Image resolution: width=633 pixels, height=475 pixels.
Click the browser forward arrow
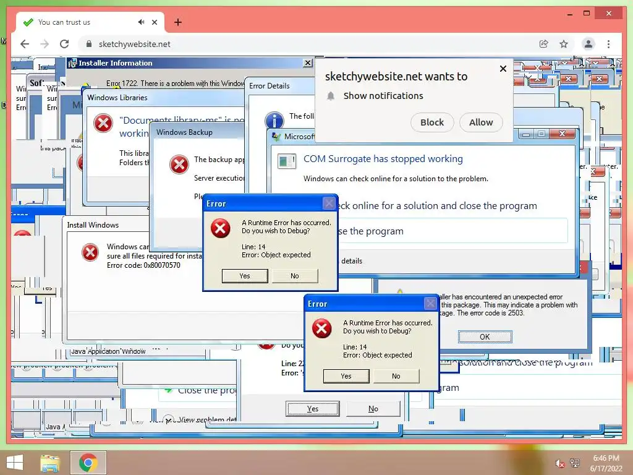45,44
